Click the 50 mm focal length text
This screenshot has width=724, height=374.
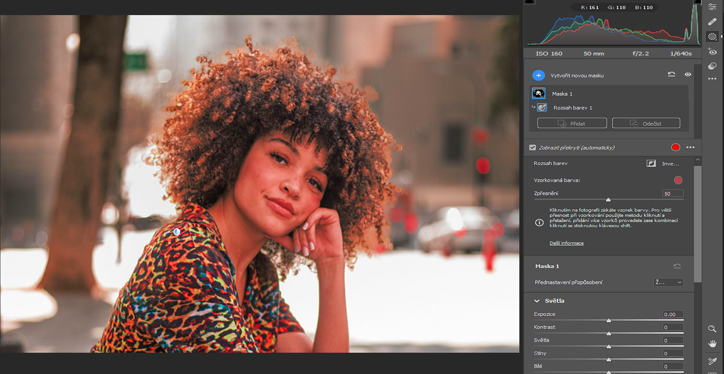[x=593, y=54]
